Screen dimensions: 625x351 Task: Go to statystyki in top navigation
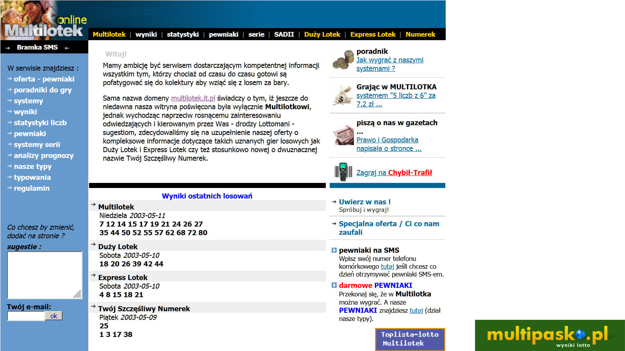pos(183,34)
